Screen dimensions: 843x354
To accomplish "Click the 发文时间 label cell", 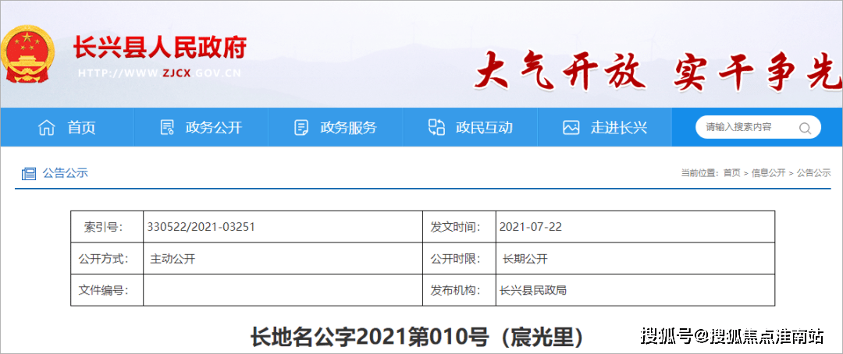I will click(459, 227).
